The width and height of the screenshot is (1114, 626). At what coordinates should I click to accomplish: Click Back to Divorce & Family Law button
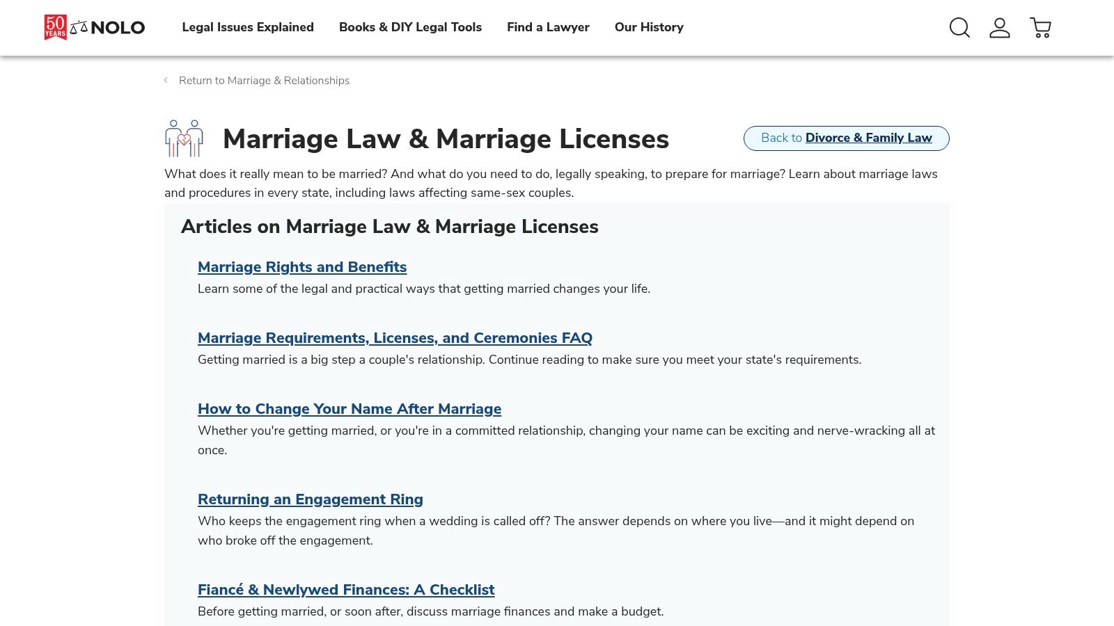(x=846, y=138)
